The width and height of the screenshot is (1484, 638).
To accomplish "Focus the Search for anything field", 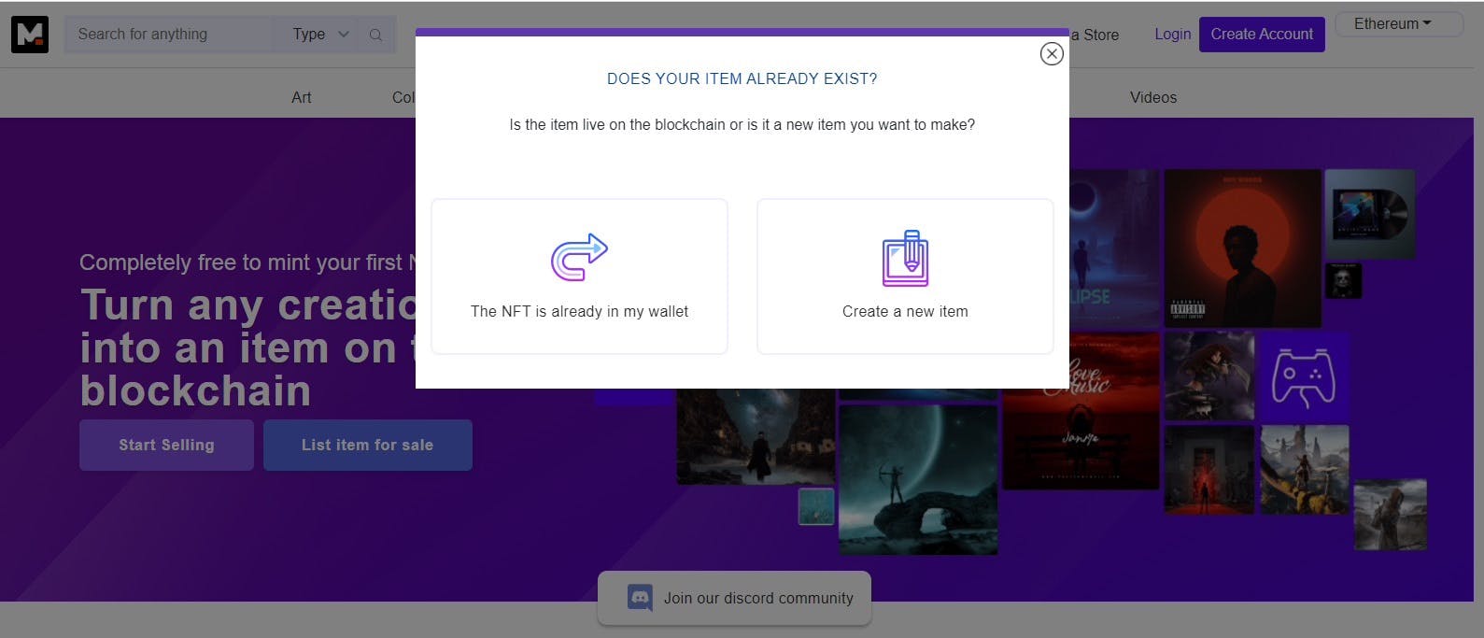I will tap(168, 35).
